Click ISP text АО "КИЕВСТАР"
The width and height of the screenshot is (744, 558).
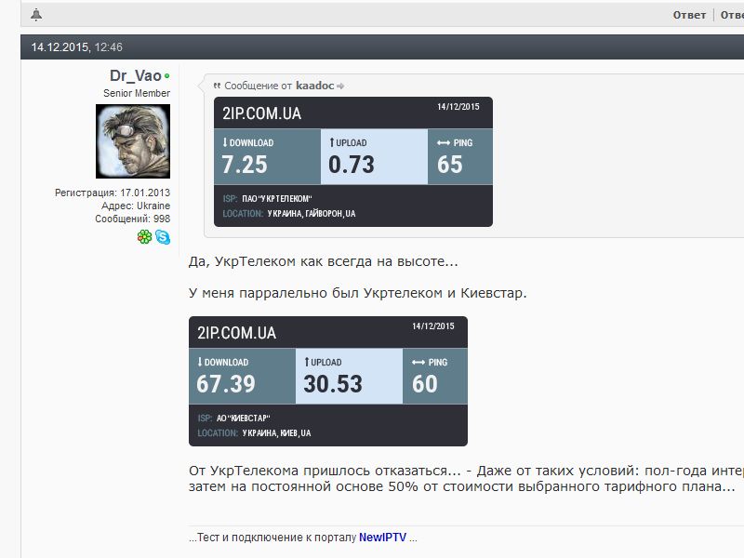click(244, 418)
